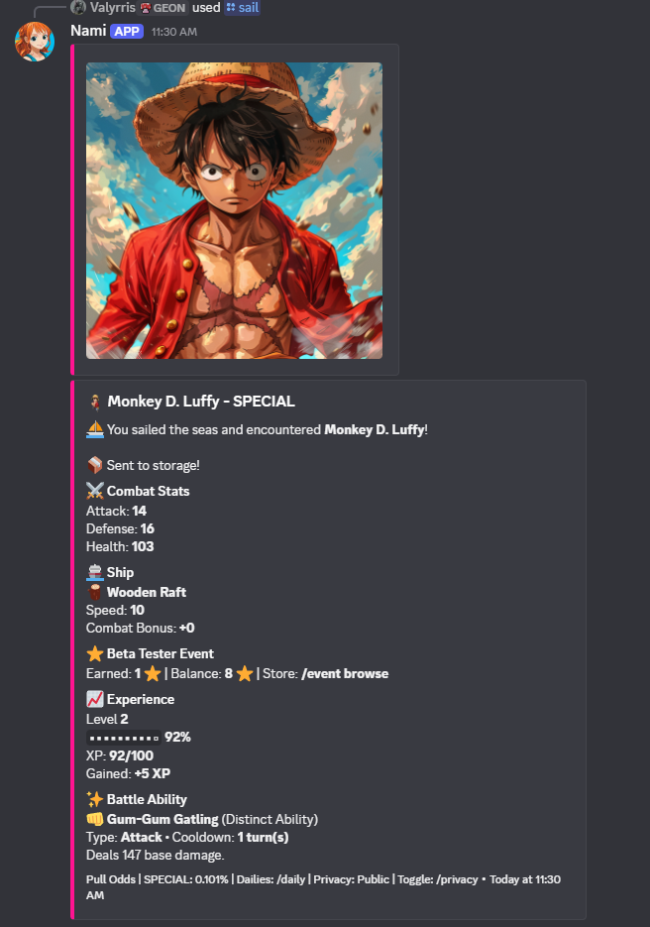Click the sail slash command link
Screen dimensions: 650x927
pyautogui.click(x=243, y=8)
